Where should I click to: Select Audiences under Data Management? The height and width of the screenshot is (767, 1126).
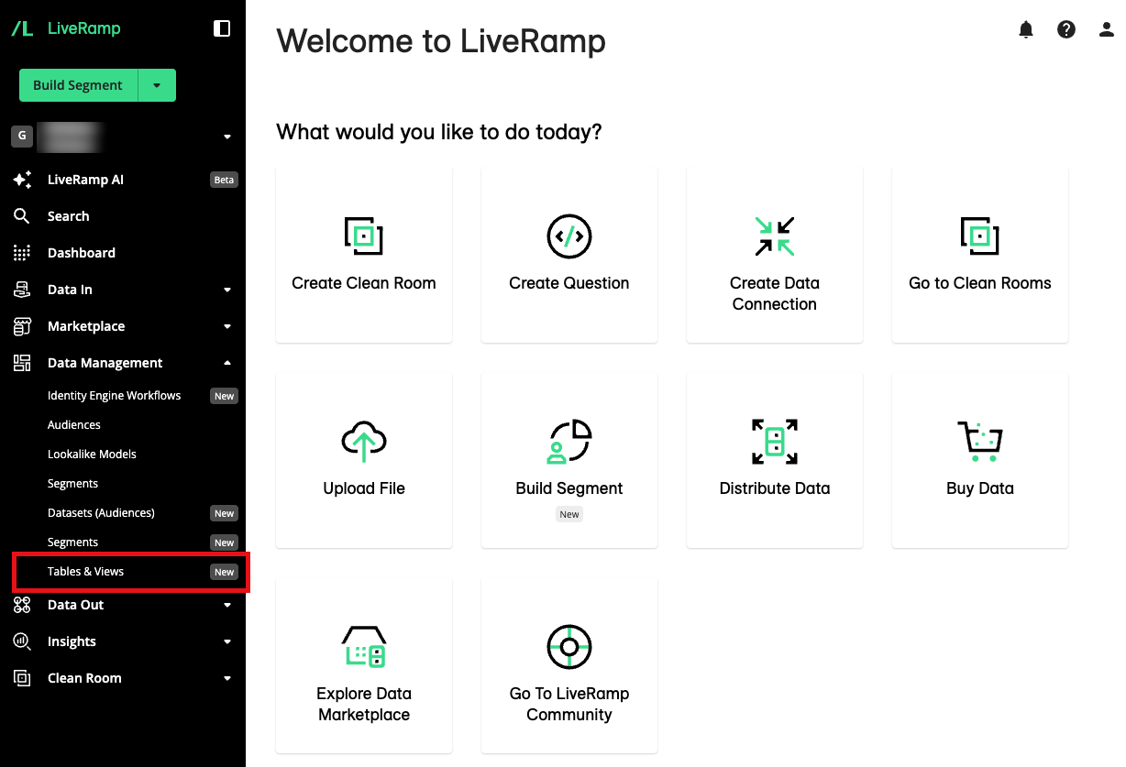pyautogui.click(x=73, y=424)
